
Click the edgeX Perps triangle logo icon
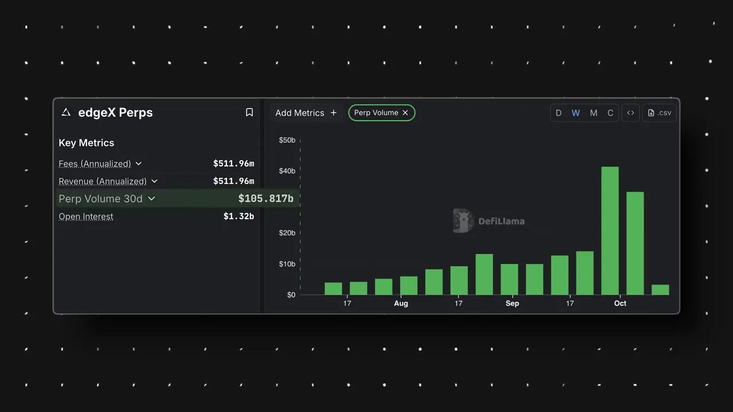pyautogui.click(x=65, y=112)
